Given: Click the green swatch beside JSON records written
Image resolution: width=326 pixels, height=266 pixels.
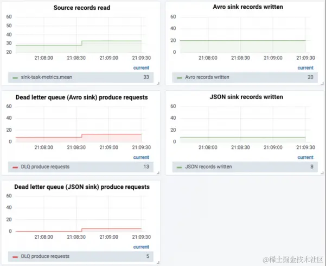Looking at the screenshot, I should (x=180, y=168).
